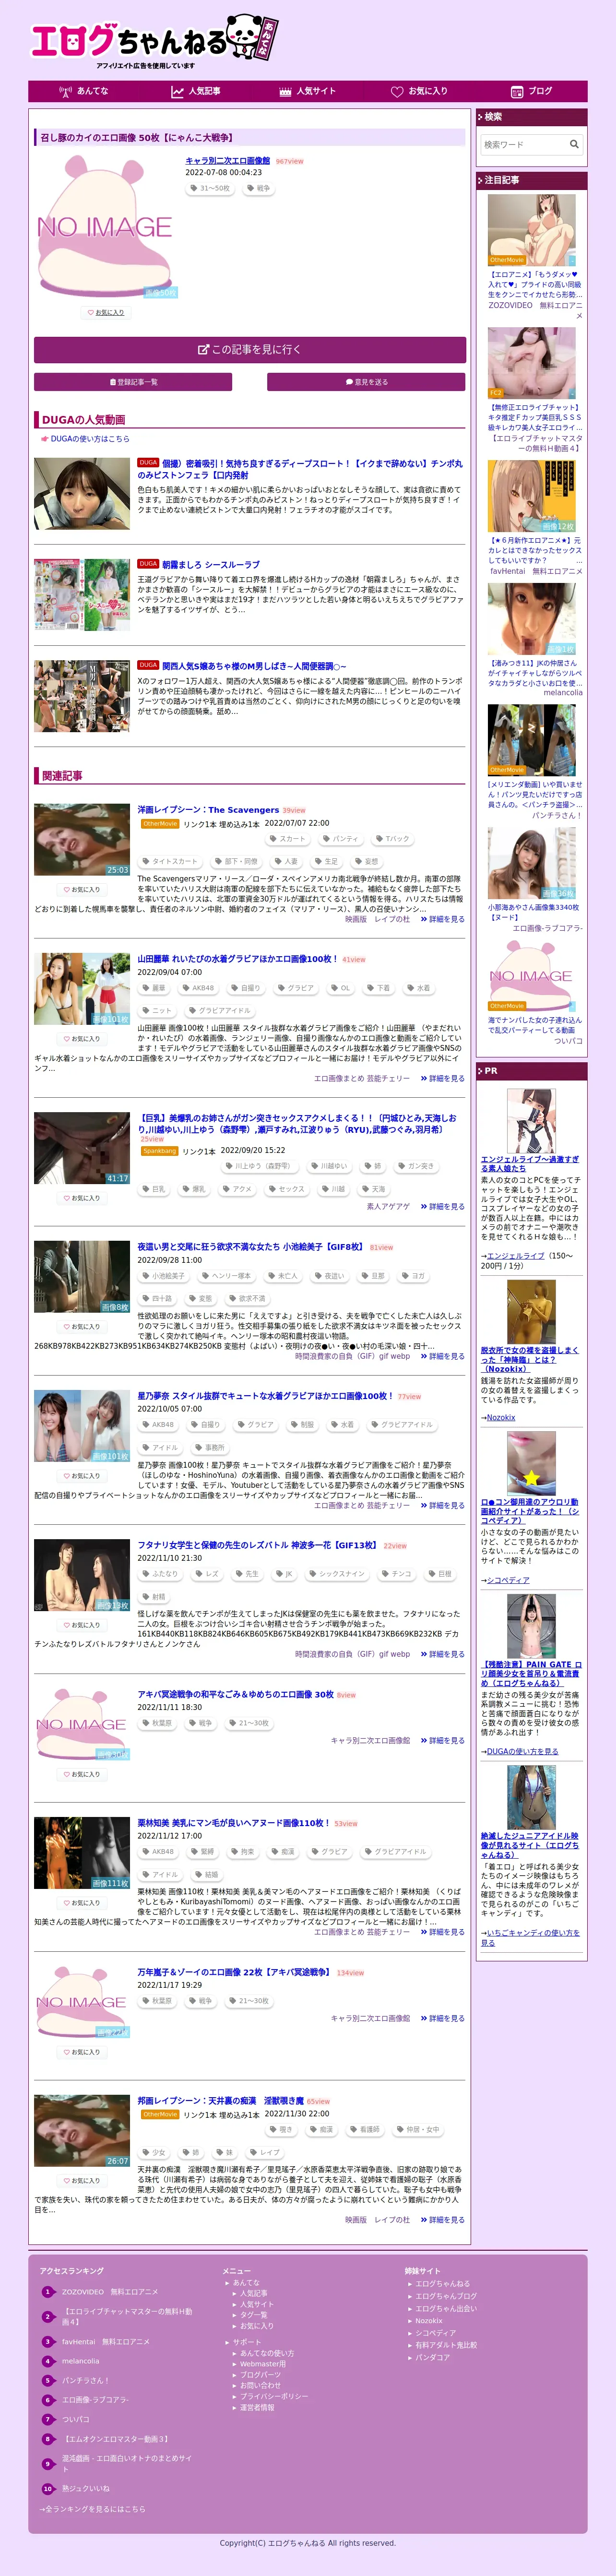The image size is (616, 2576).
Task: Click the 看護師 tag
Action: 365,2129
